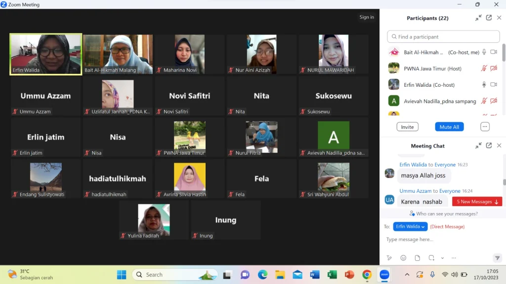This screenshot has width=506, height=284.
Task: Click PWNA Jawa Timur video off icon
Action: 494,68
